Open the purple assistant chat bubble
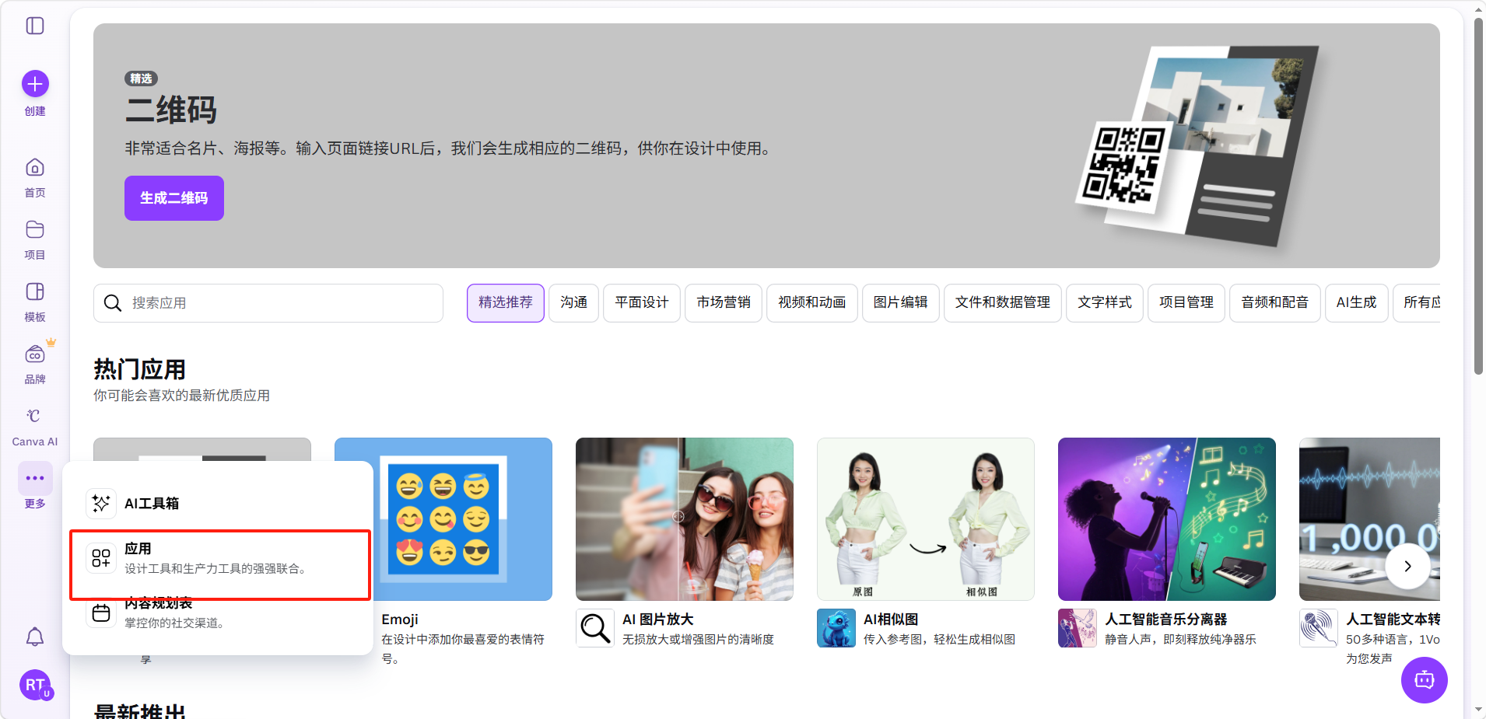 [x=1424, y=680]
